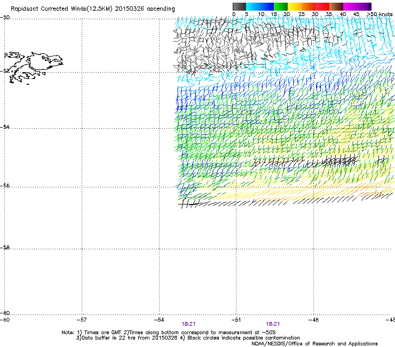395x347 pixels.
Task: Click the '-48' longitude axis label
Action: pyautogui.click(x=313, y=320)
